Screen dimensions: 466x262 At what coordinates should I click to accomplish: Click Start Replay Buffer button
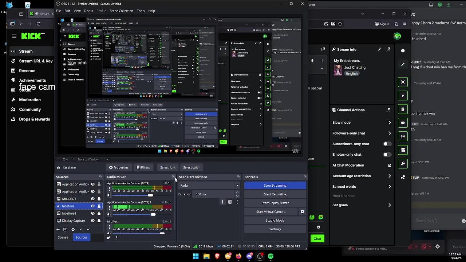pyautogui.click(x=275, y=203)
